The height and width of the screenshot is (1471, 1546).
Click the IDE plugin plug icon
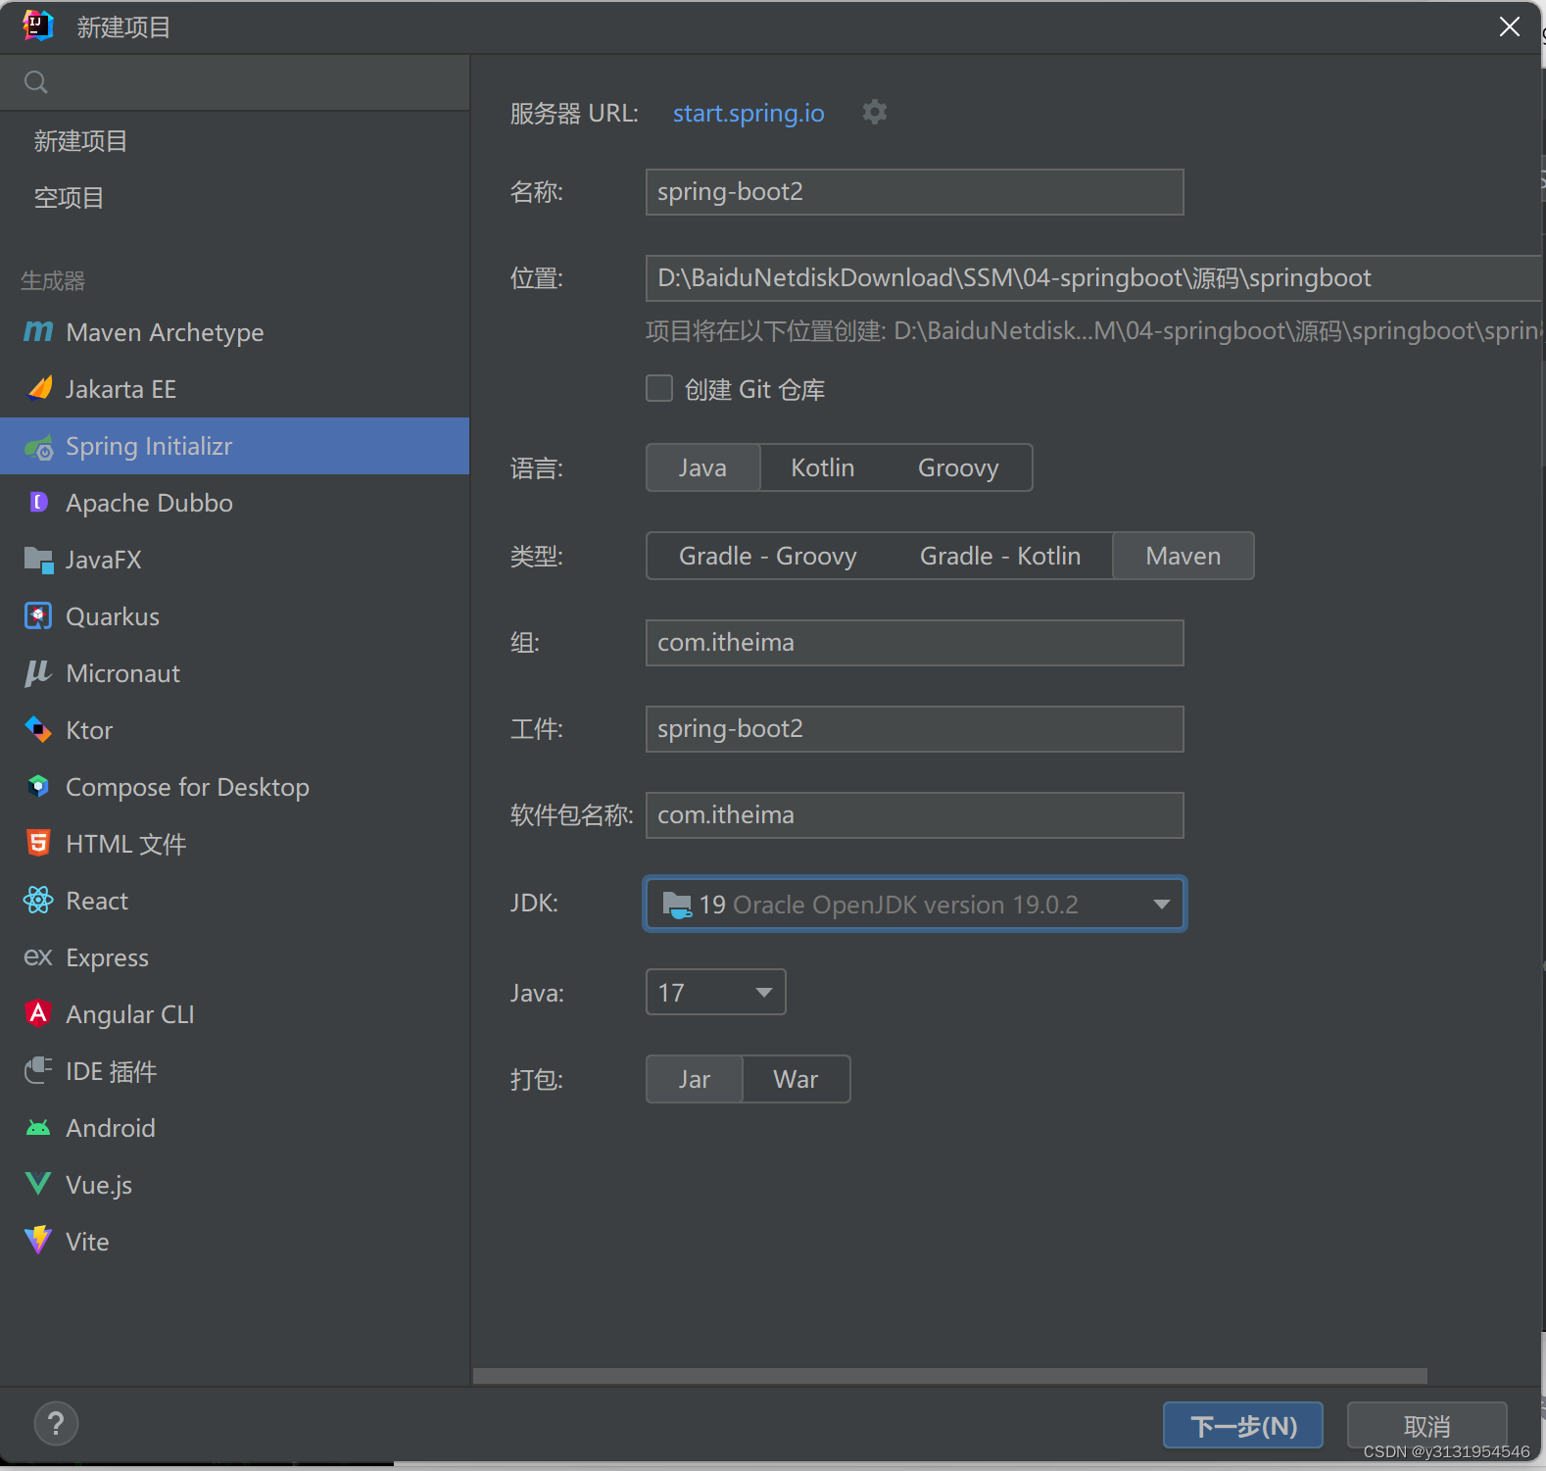click(x=38, y=1070)
